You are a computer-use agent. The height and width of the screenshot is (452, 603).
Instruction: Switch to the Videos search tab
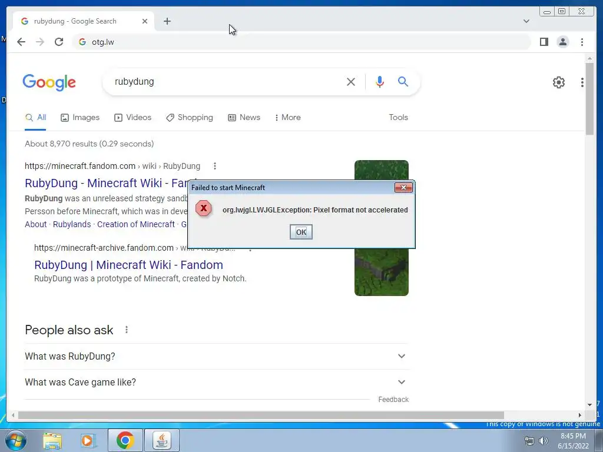pos(132,118)
